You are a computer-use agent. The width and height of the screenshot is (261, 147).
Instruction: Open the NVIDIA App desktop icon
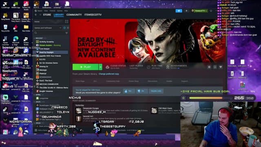coord(16,4)
